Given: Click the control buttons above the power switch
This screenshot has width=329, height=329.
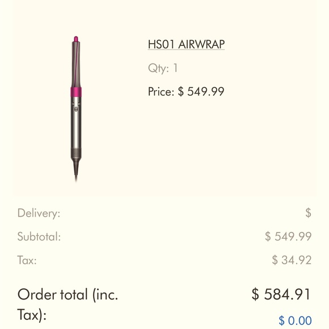Looking at the screenshot, I should tap(76, 103).
